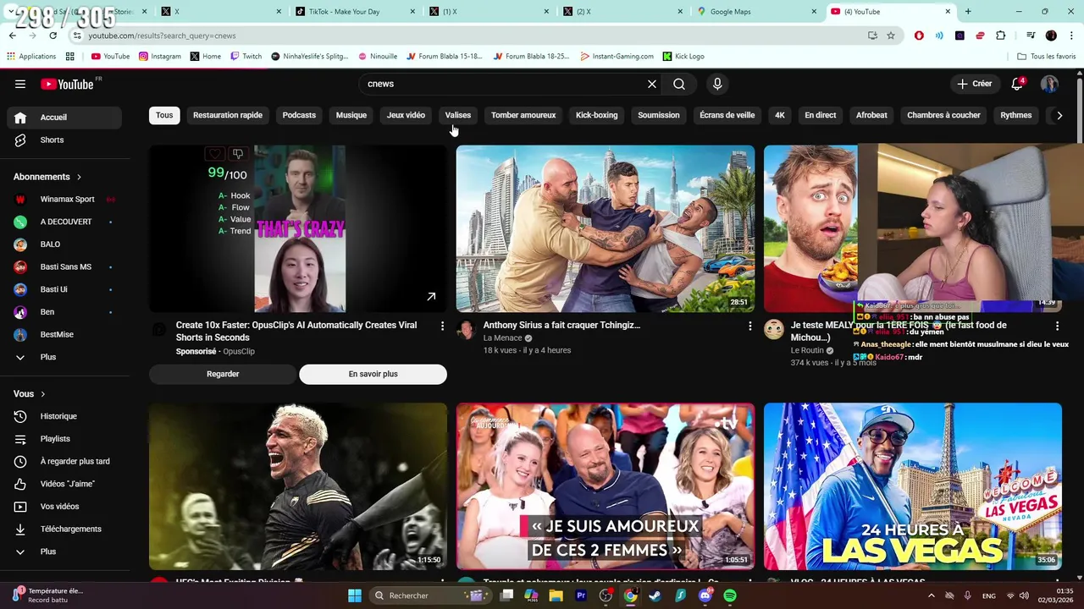Reload the page in Chrome
The width and height of the screenshot is (1084, 609).
(x=53, y=36)
